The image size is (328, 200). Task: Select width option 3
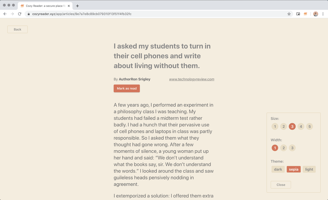(x=292, y=148)
